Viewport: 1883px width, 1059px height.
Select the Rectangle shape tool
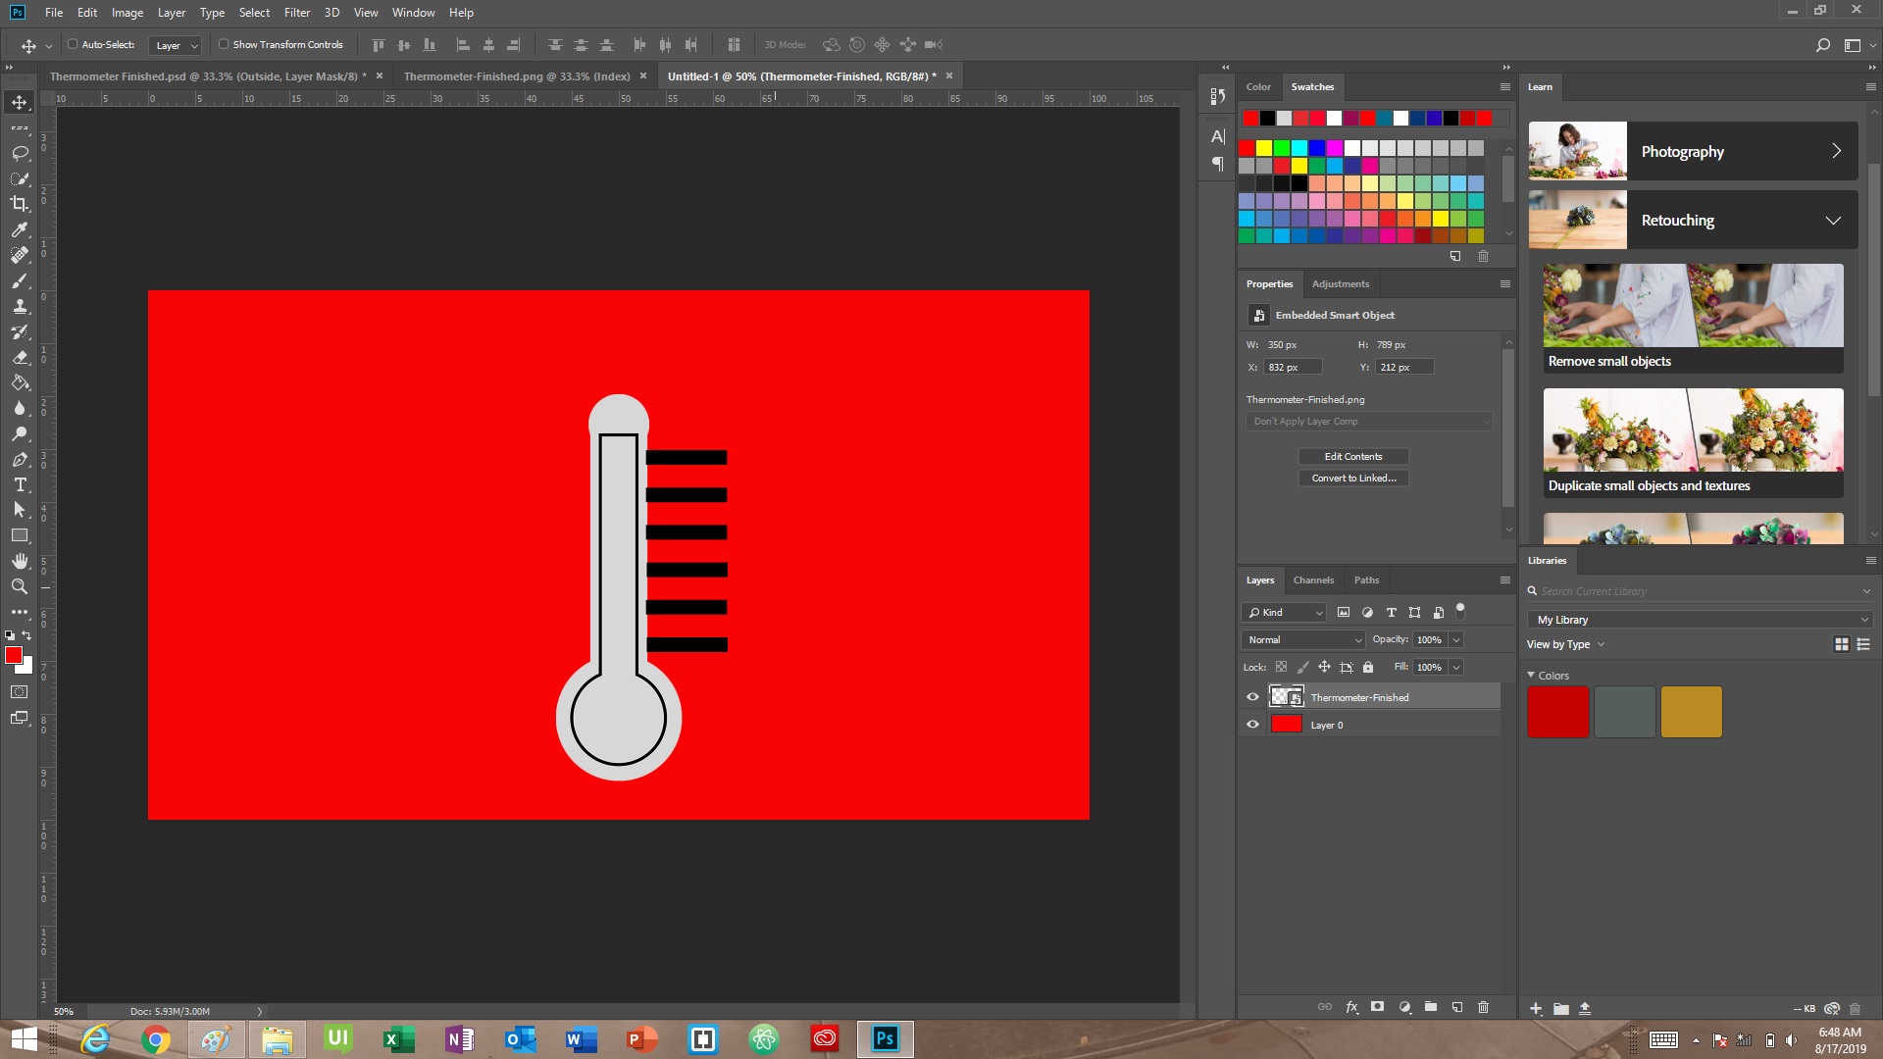coord(20,535)
